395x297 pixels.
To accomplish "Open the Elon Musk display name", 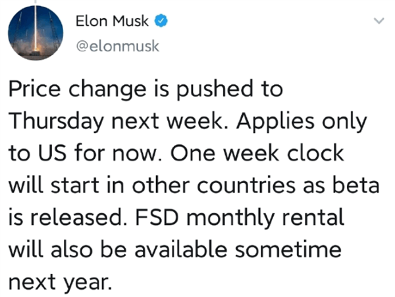I will (x=112, y=21).
